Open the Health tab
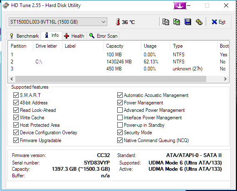The width and height of the screenshot is (237, 191). 74,36
